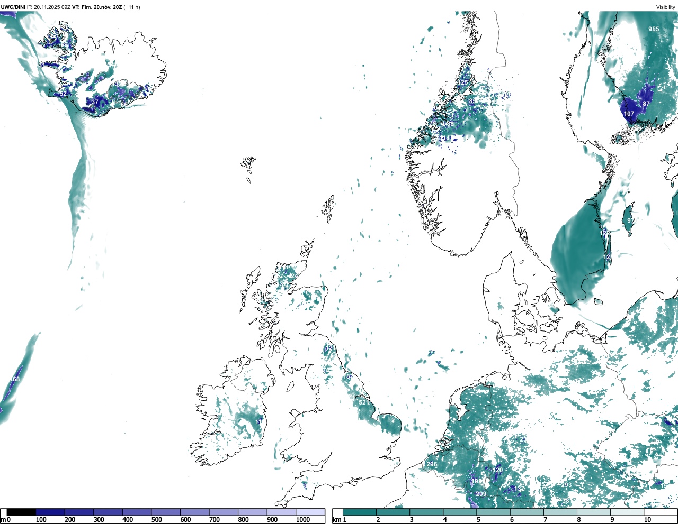Click the "107" value in the fog patch
Viewport: 678px width, 524px height.
click(629, 114)
